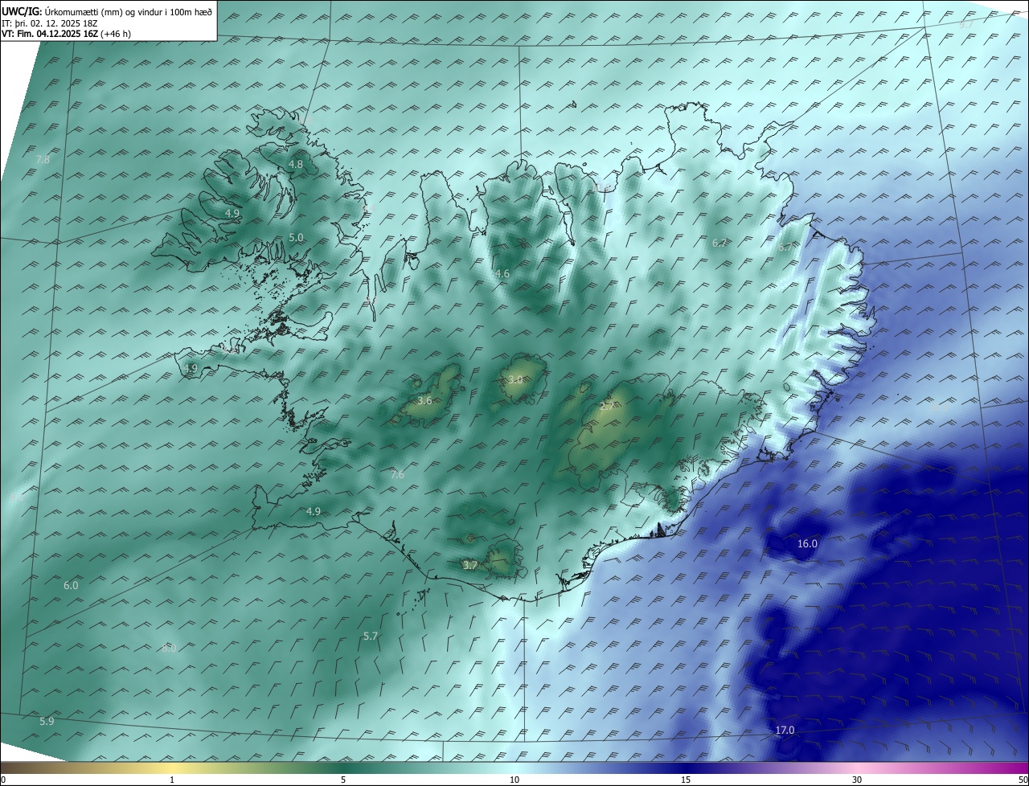Screen dimensions: 1029x786
Task: Click the '15' tick on the colour scale
Action: pos(686,780)
